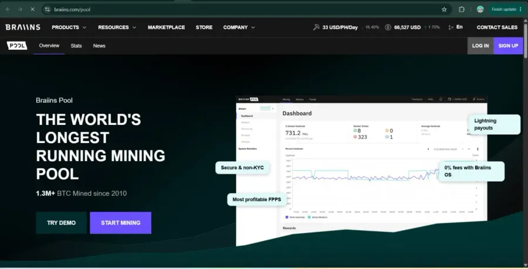Click the language translate icon
528x269 pixels.
click(x=451, y=27)
